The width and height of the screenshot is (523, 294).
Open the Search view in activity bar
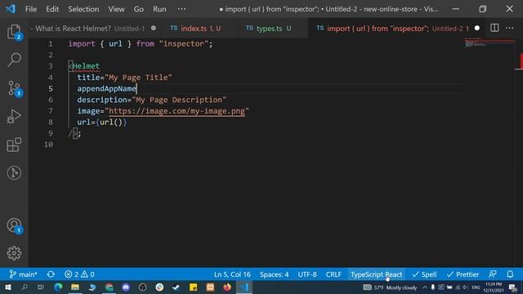pos(14,60)
